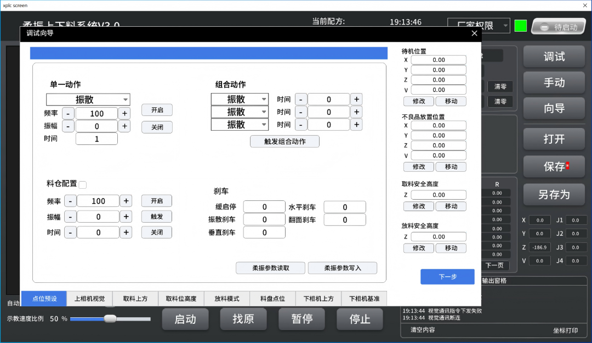Open the third 组合动作 振散 dropdown
592x343 pixels.
click(x=240, y=124)
